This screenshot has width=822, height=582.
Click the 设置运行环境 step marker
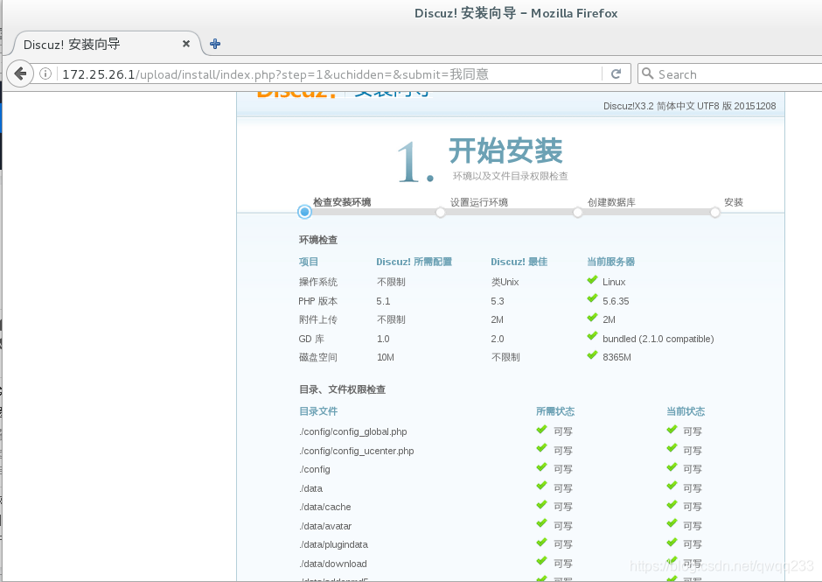tap(441, 213)
